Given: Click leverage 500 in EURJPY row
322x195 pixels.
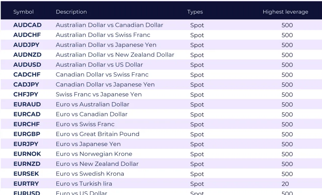Looking at the screenshot, I should tap(287, 144).
